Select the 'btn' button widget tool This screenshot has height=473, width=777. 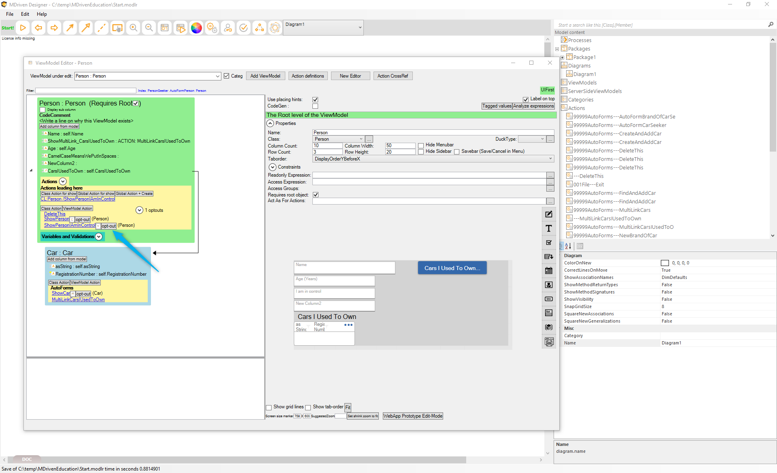[x=549, y=299]
